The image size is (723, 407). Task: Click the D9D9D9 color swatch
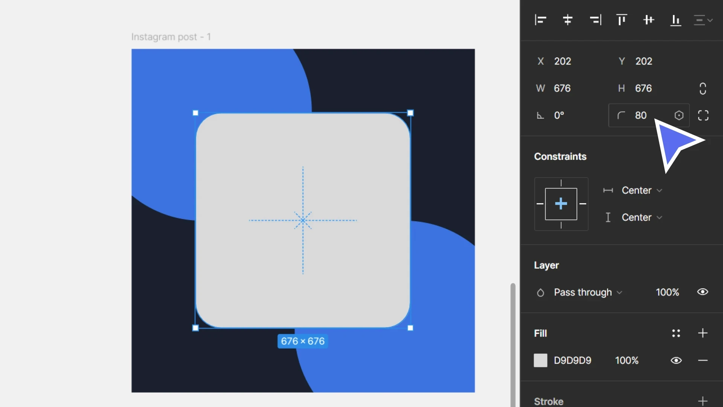pyautogui.click(x=540, y=360)
